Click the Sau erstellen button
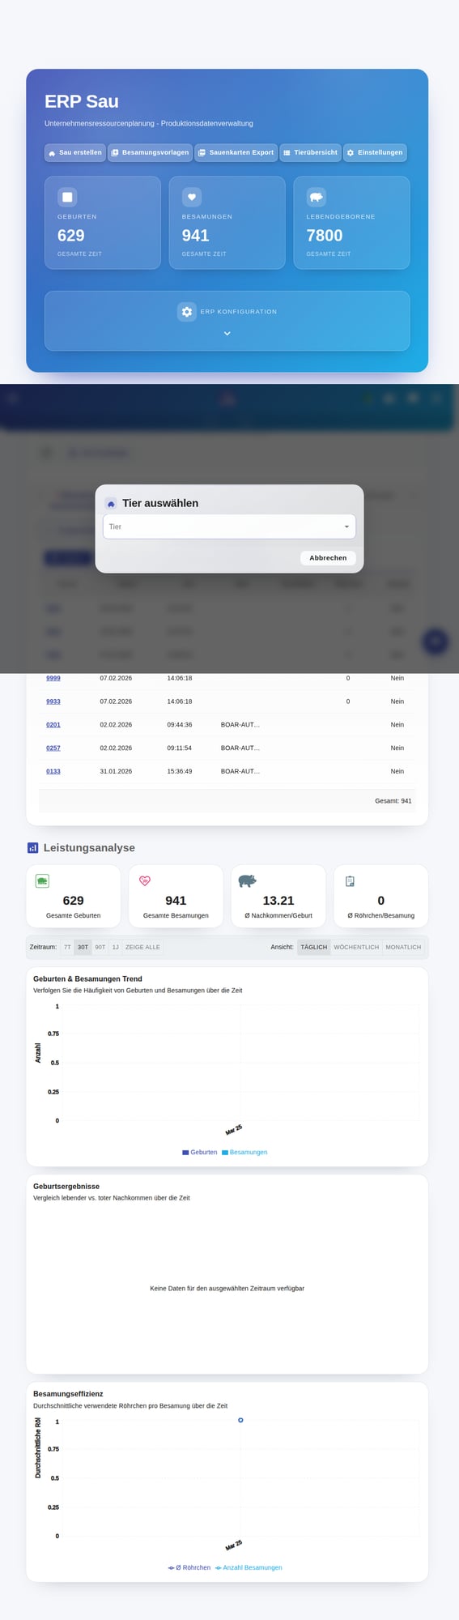 tap(75, 152)
